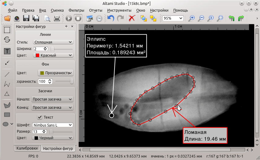Zoom out with the minus magnifier
Image resolution: width=260 pixels, height=160 pixels.
201,18
